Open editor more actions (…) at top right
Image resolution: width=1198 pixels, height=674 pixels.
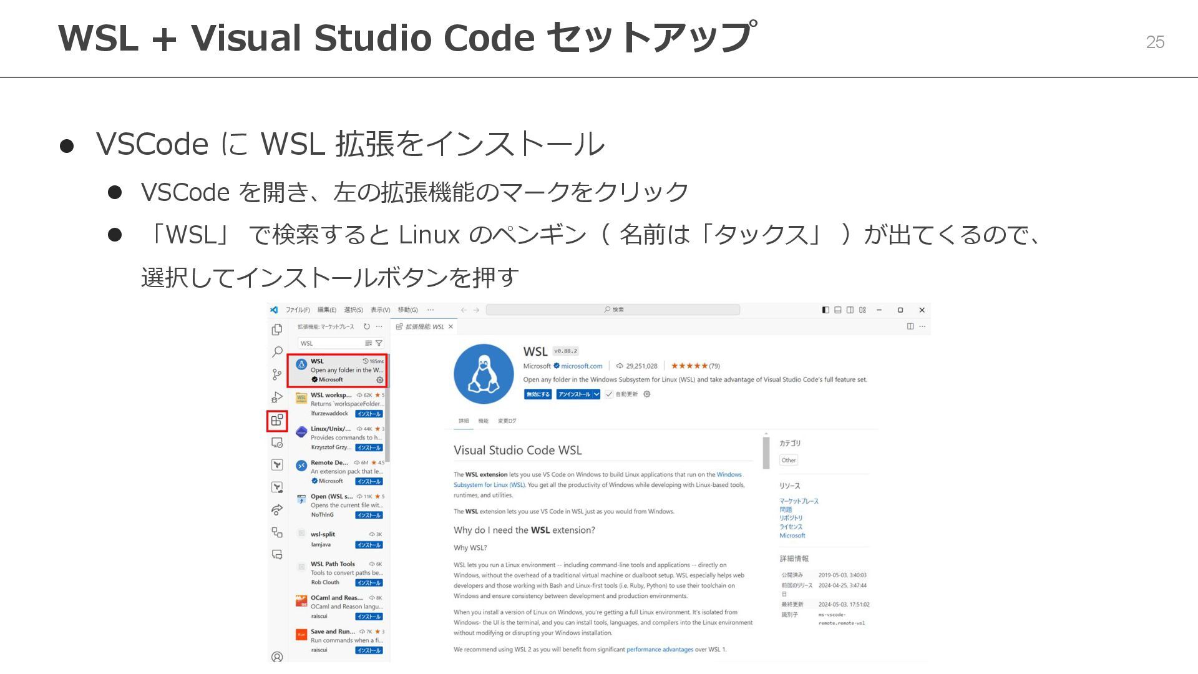click(x=922, y=326)
